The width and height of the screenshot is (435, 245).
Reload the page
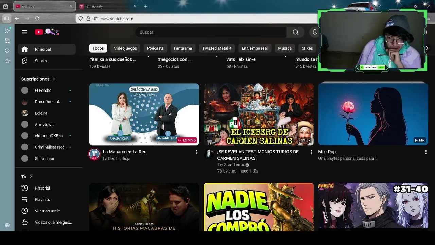37,18
